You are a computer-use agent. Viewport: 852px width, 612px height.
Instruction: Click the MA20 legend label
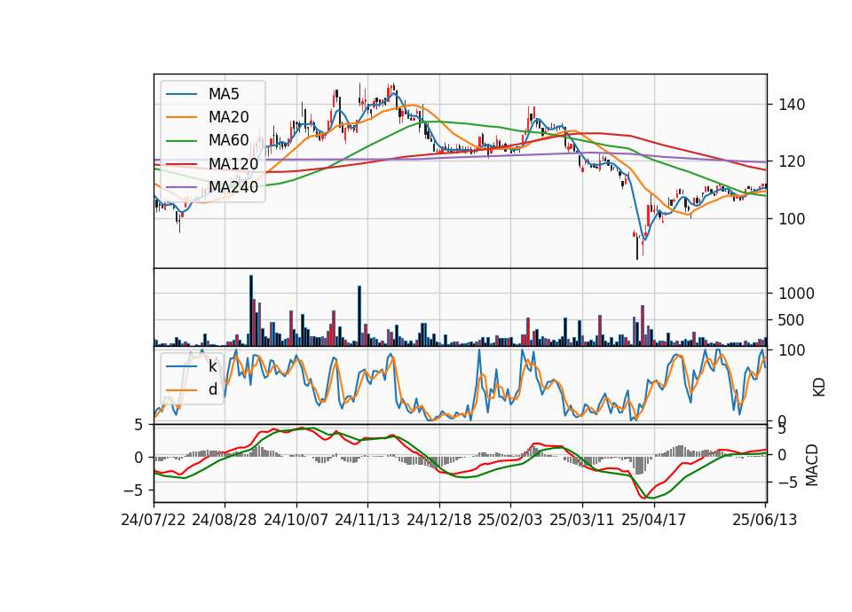228,117
